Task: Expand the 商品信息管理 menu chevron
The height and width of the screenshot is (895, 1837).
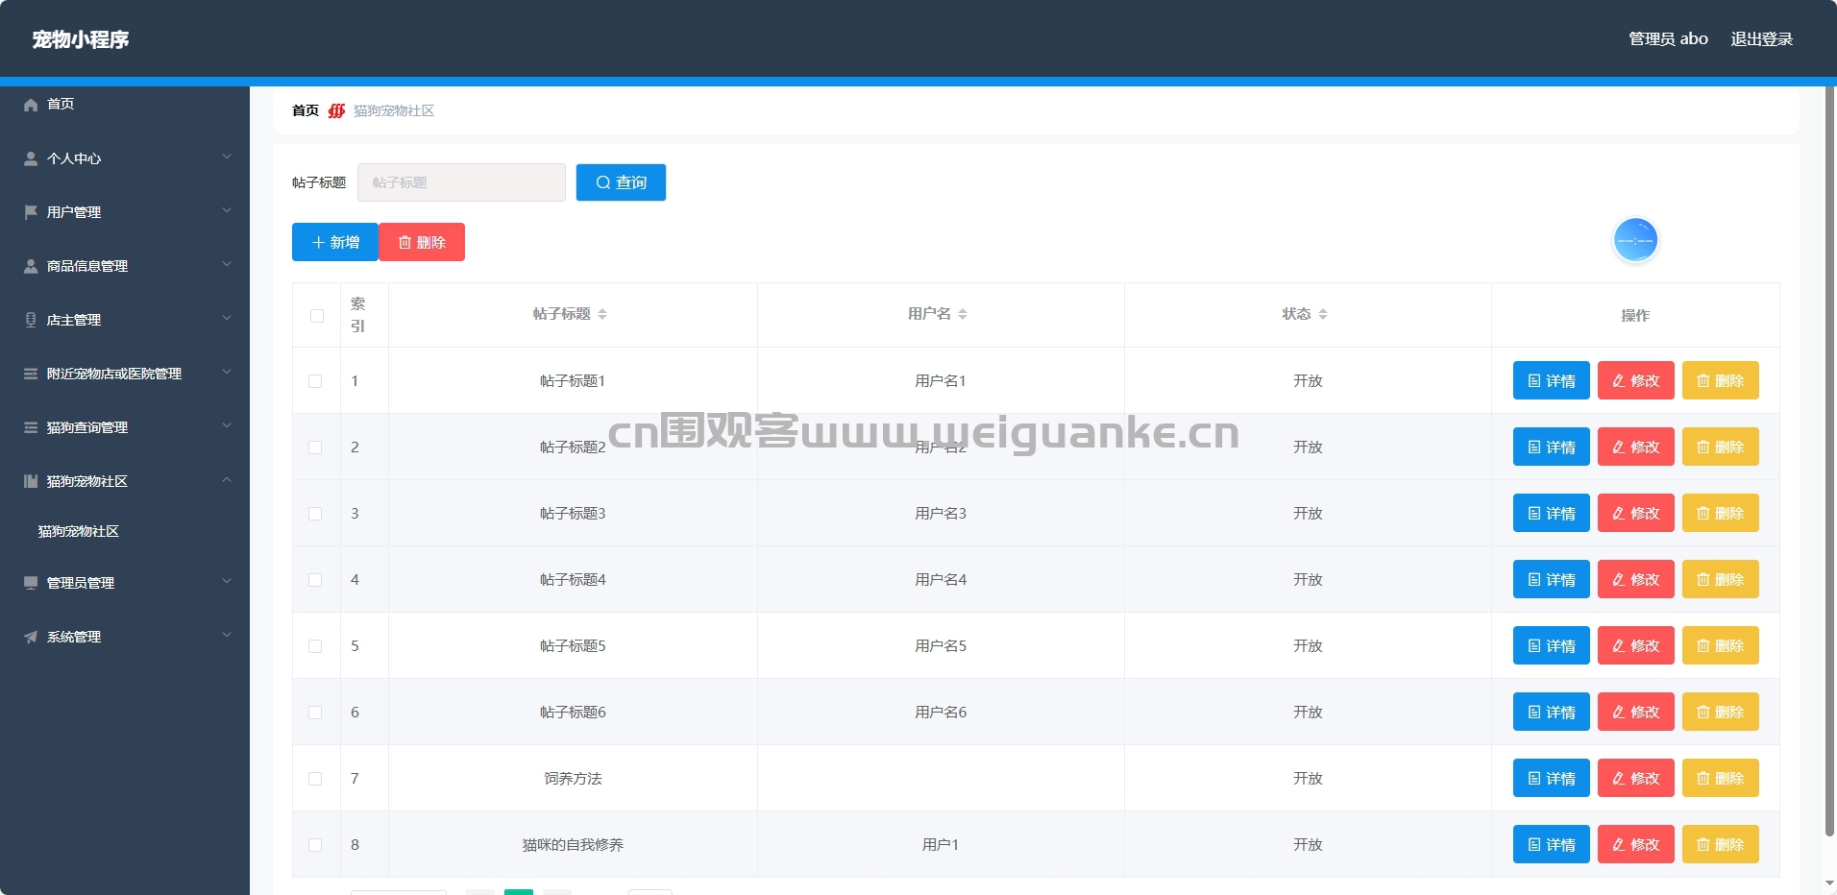Action: 227,264
